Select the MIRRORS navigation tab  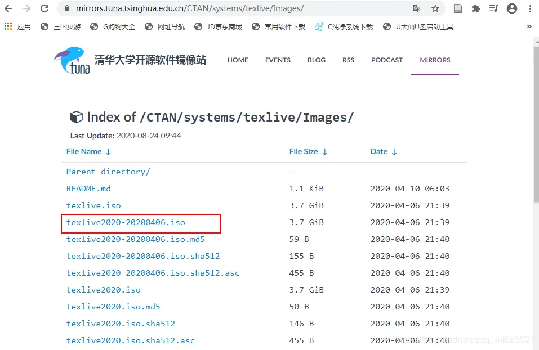[435, 60]
